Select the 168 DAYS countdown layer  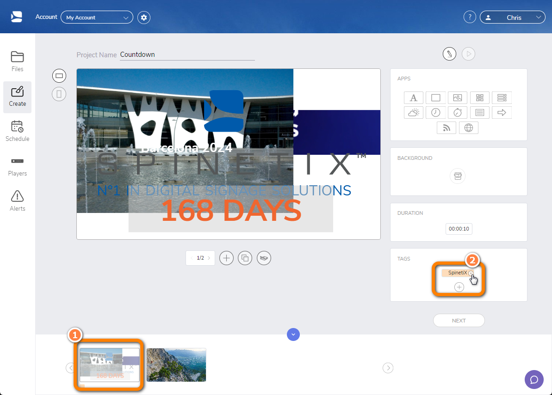231,211
